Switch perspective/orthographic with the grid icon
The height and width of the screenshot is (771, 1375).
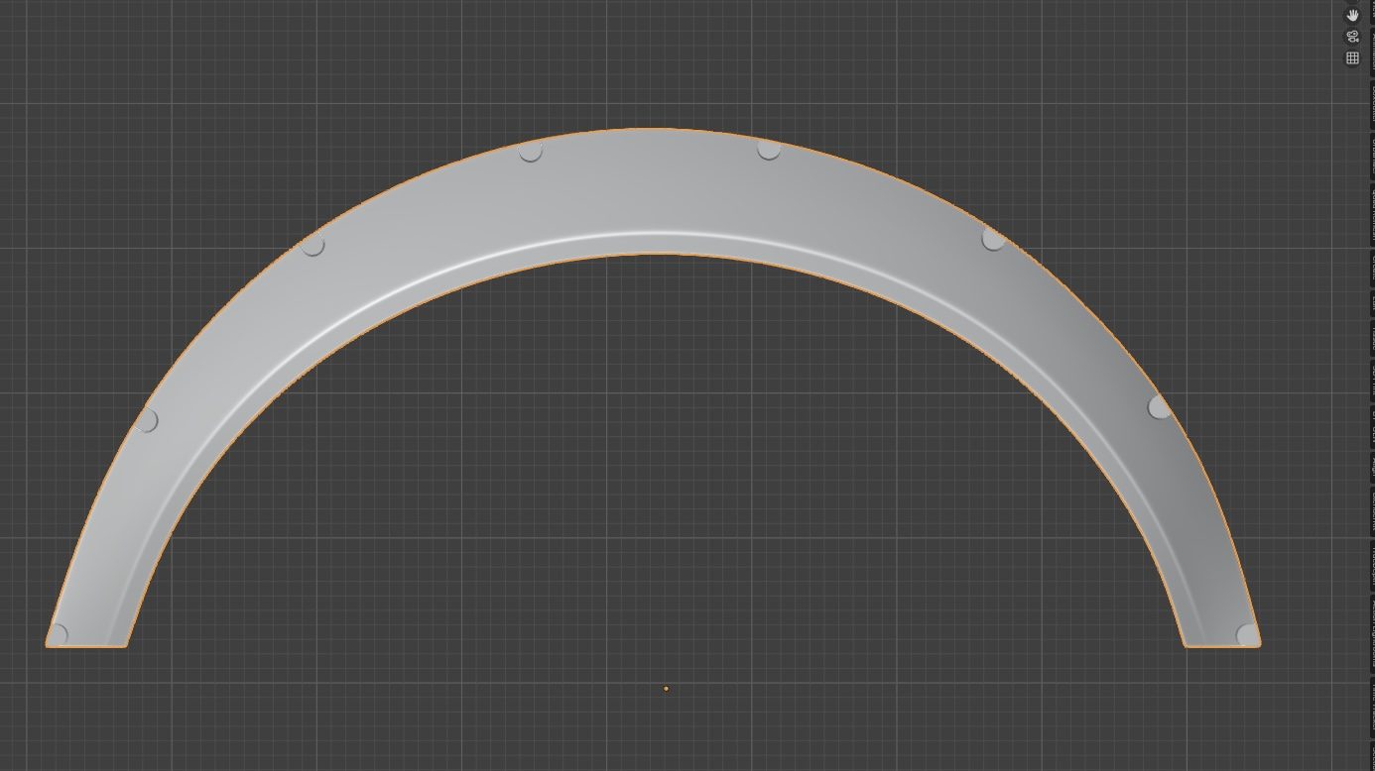(1352, 58)
